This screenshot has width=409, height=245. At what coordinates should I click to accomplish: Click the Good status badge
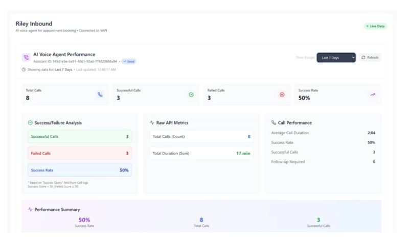click(x=129, y=61)
